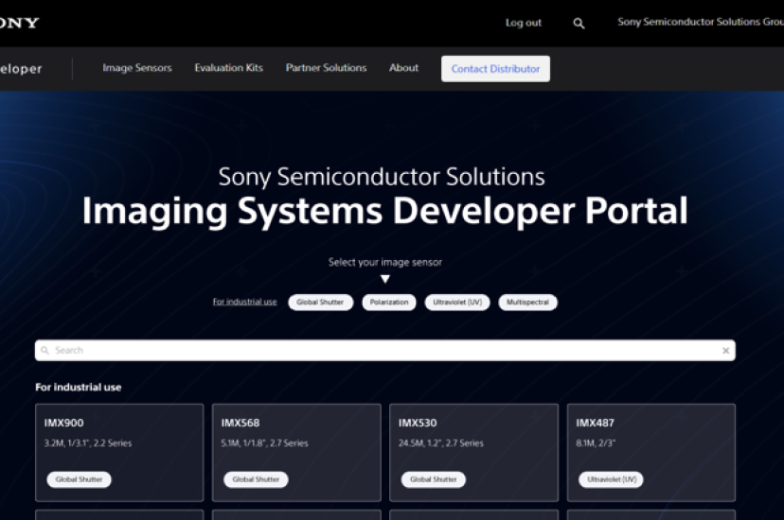Filter by Global Shutter in top filters

(x=320, y=303)
